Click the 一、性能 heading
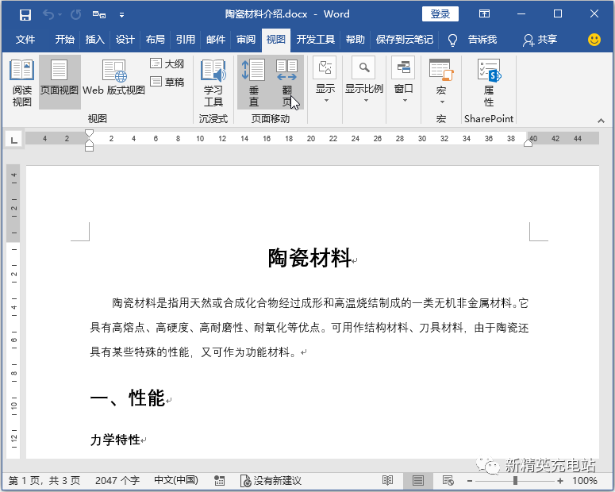The width and height of the screenshot is (615, 492). [128, 398]
